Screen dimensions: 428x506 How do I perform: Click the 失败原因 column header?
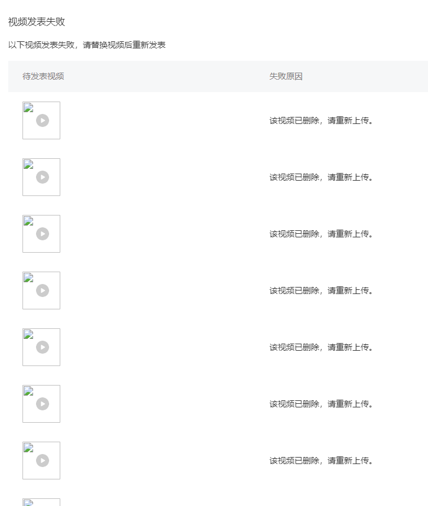[x=286, y=77]
